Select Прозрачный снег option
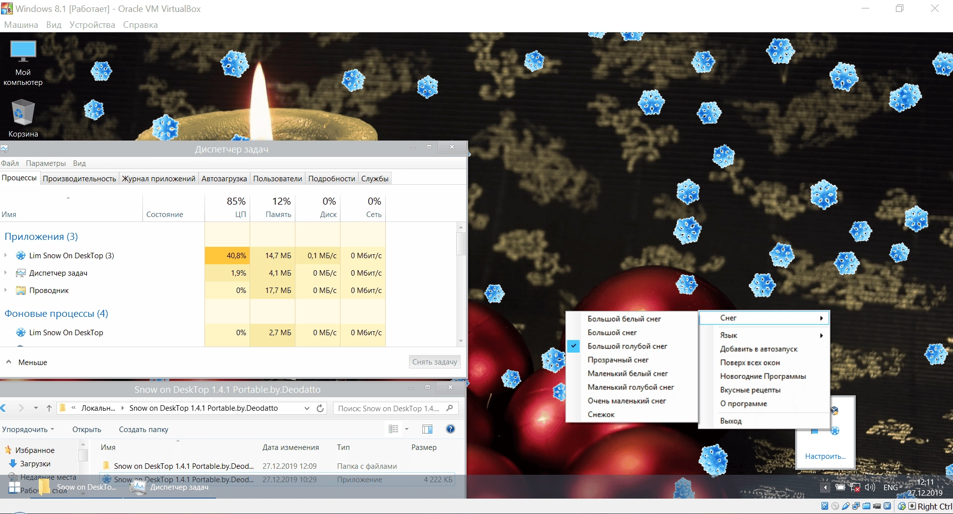The image size is (953, 514). click(631, 360)
